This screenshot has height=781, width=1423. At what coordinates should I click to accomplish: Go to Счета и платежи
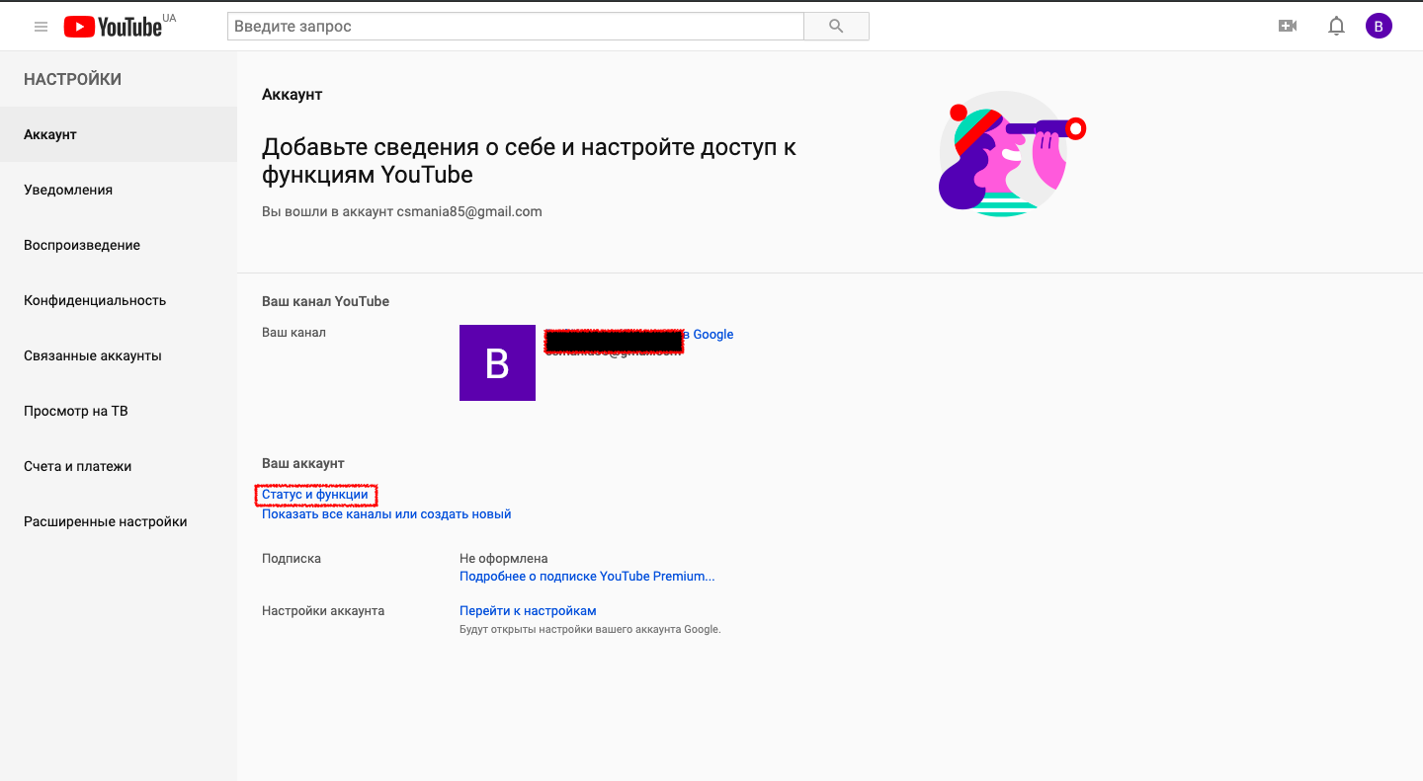[78, 466]
